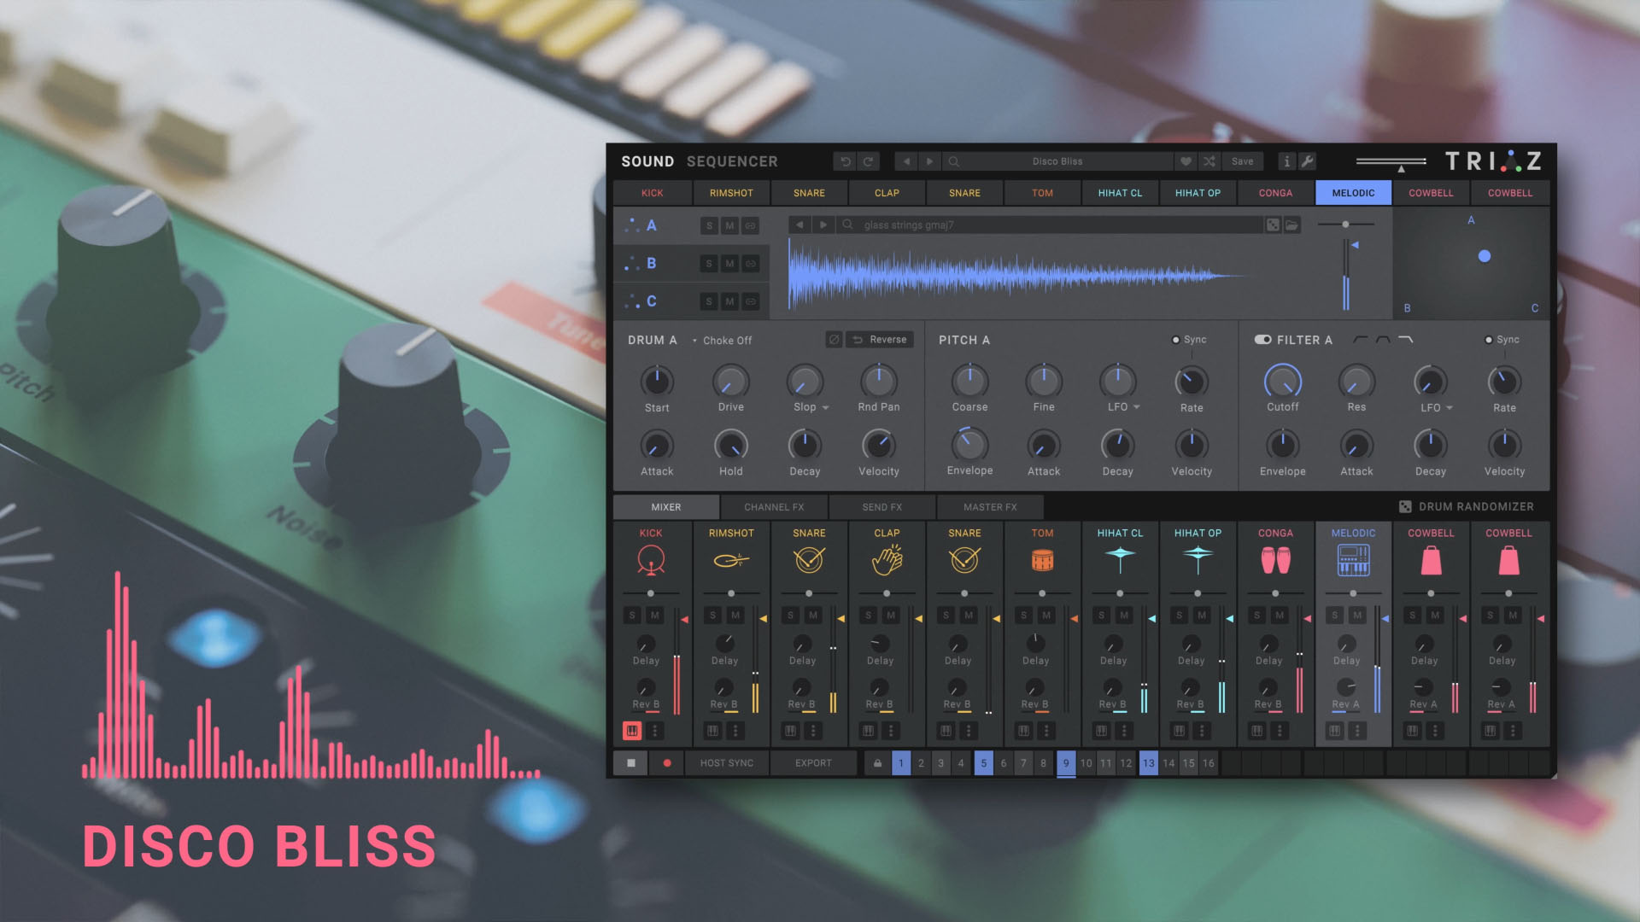Image resolution: width=1640 pixels, height=922 pixels.
Task: Click the favorite heart icon for preset
Action: pos(1186,161)
